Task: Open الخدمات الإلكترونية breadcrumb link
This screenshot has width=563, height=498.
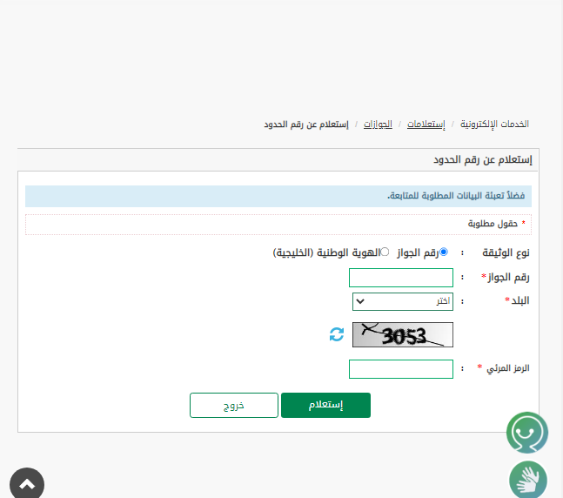Action: point(494,124)
